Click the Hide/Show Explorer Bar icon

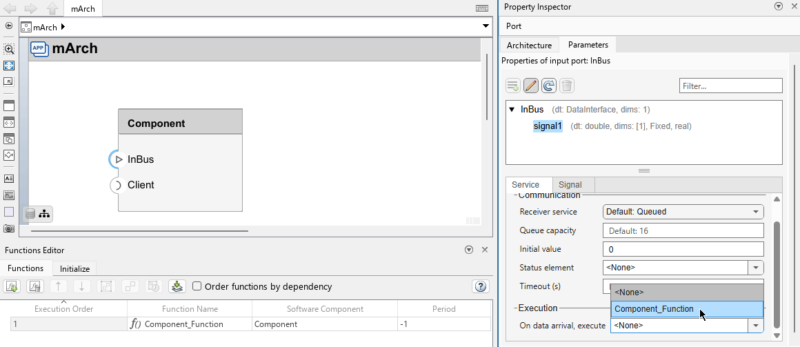coord(9,26)
